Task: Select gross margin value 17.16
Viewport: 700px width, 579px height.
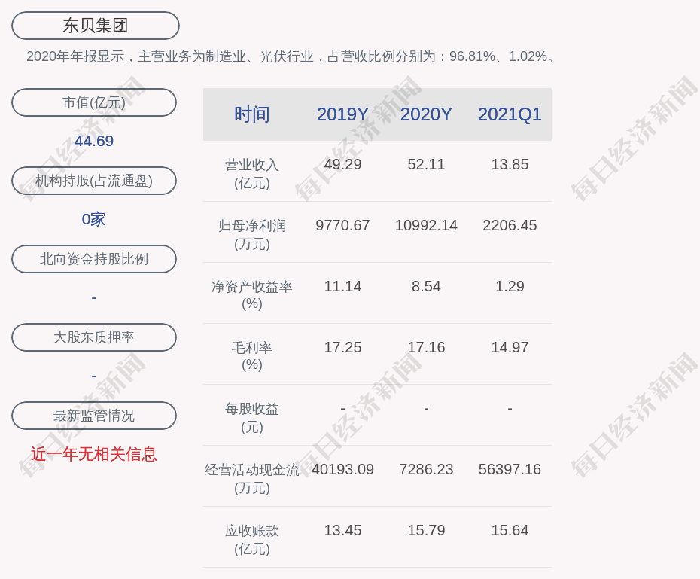Action: point(426,347)
